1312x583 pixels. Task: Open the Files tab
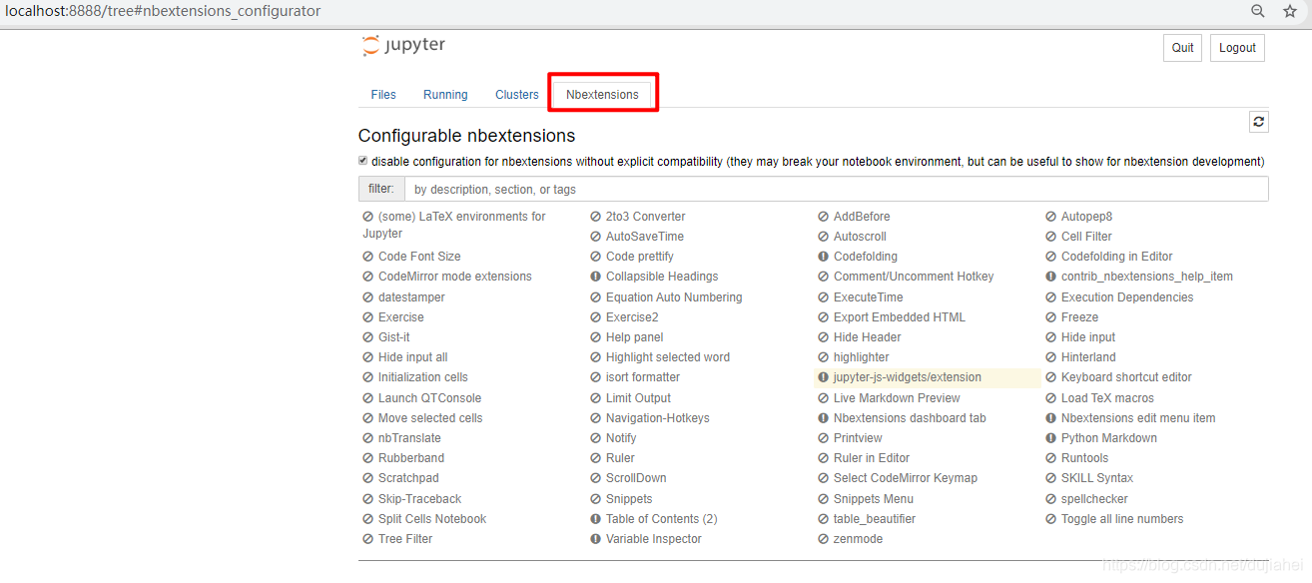tap(383, 95)
